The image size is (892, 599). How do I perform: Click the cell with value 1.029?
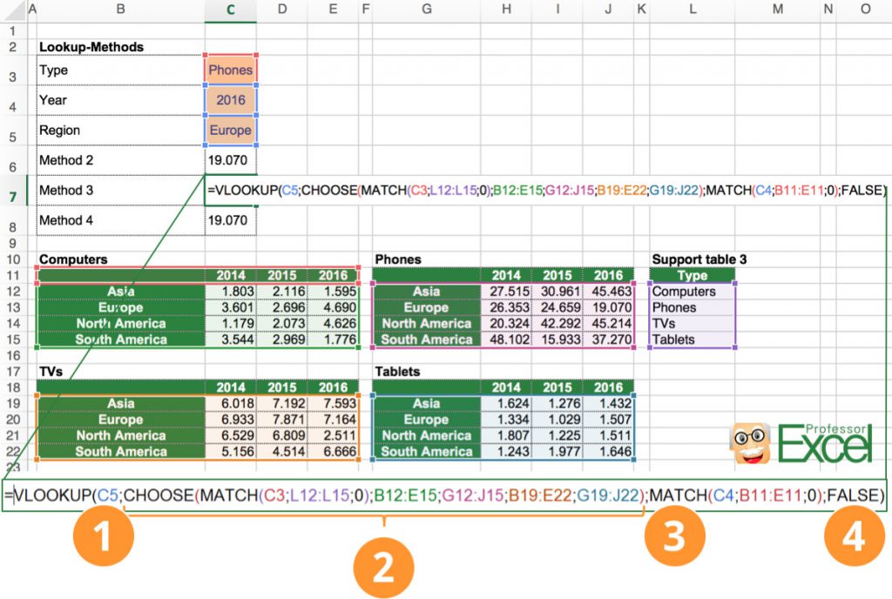click(557, 420)
